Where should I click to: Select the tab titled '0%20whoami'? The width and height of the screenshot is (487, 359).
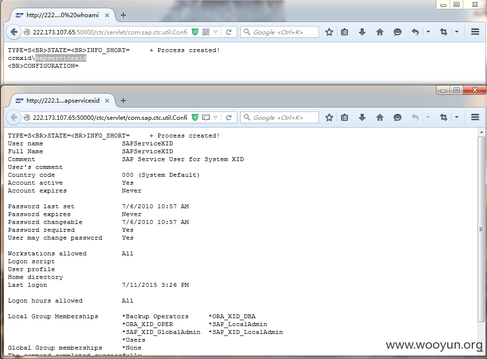pyautogui.click(x=62, y=15)
